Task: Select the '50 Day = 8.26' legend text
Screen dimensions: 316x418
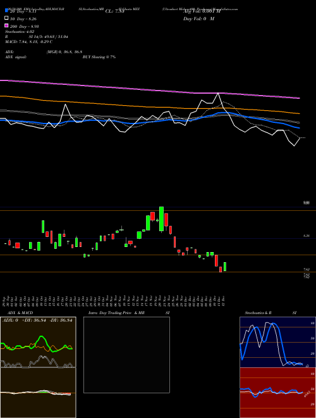Action: [23, 19]
